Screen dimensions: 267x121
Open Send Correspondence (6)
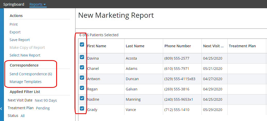31,74
